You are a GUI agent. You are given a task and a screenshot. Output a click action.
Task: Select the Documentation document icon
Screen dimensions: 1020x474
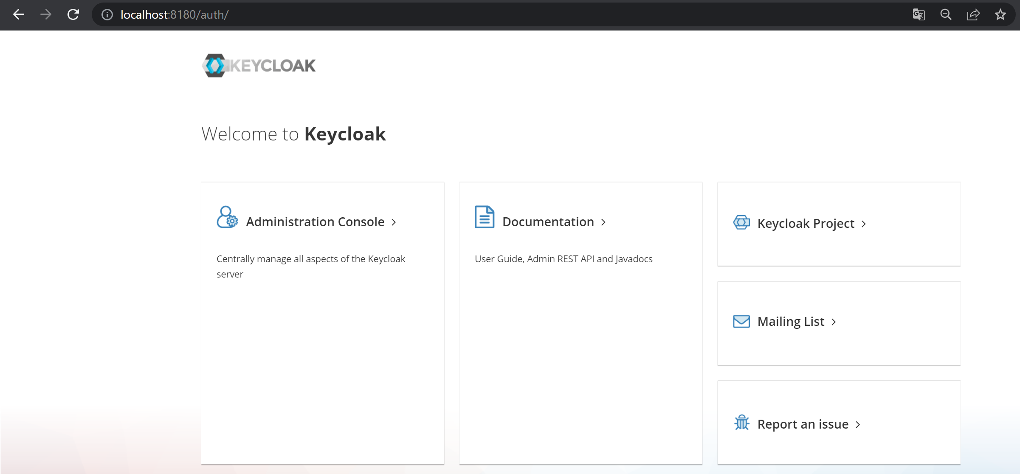point(484,216)
